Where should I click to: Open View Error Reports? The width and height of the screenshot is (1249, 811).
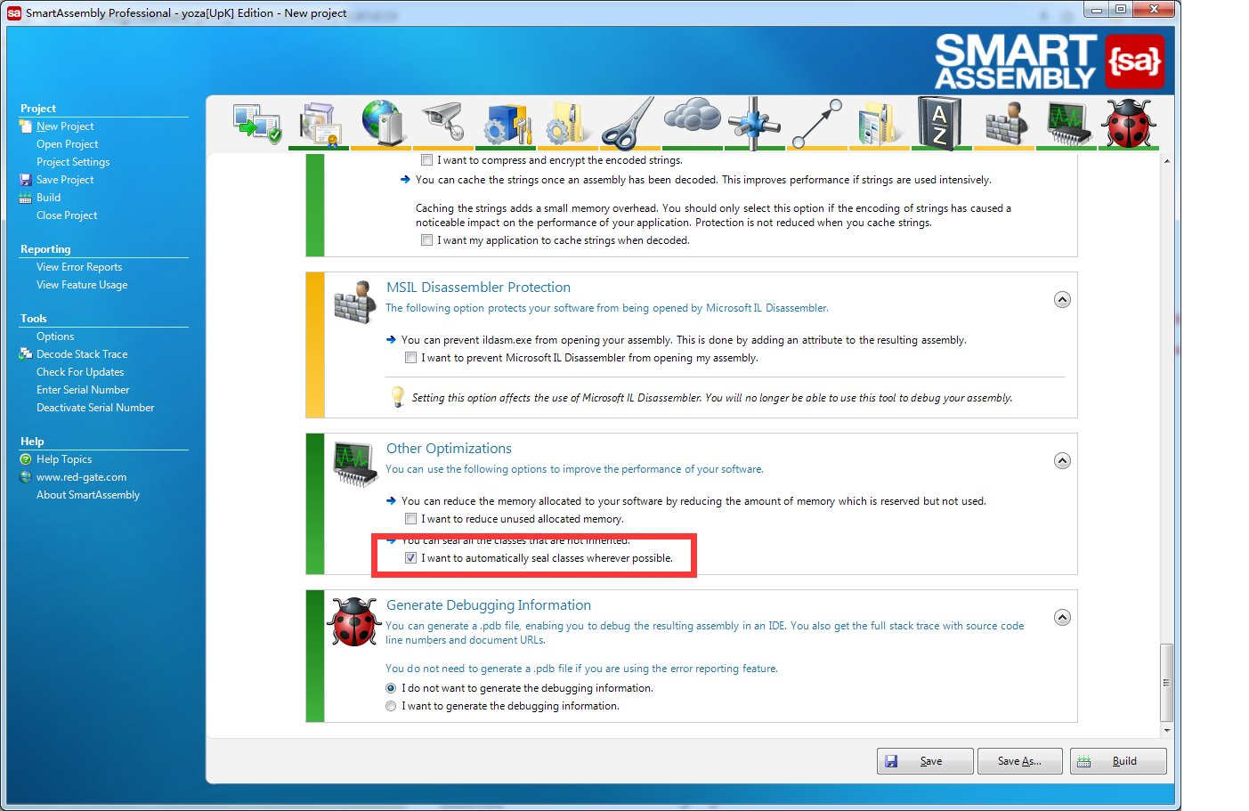[79, 267]
